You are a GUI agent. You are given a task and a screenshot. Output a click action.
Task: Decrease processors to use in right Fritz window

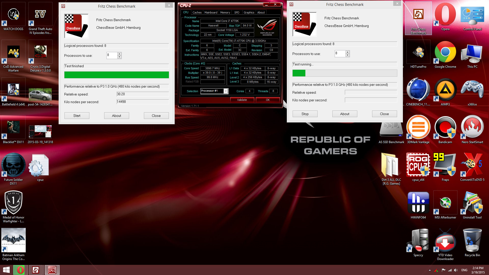347,55
